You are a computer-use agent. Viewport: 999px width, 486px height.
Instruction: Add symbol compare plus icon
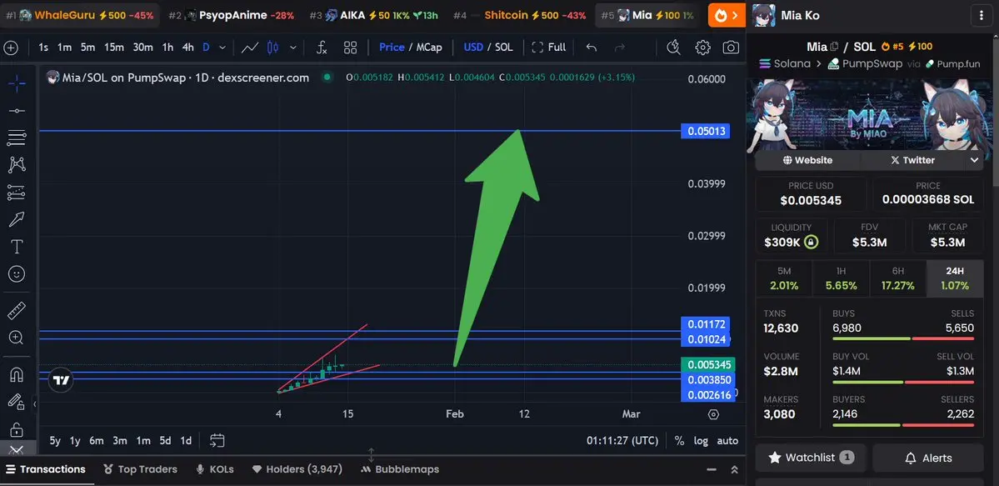click(x=11, y=48)
